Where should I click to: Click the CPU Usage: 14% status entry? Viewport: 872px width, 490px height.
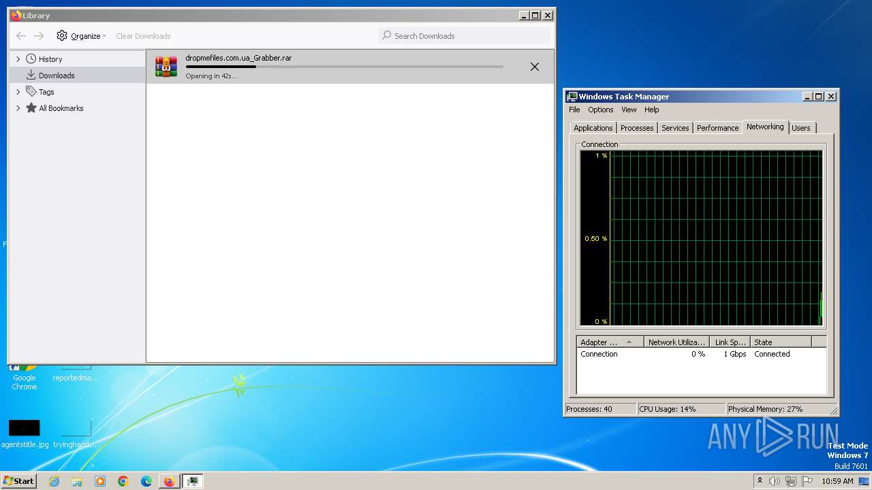[681, 409]
